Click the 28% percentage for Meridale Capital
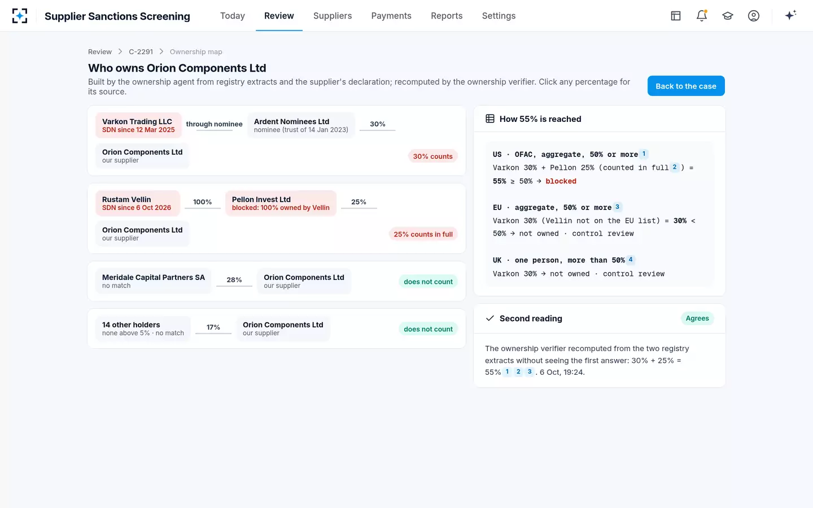 tap(234, 280)
